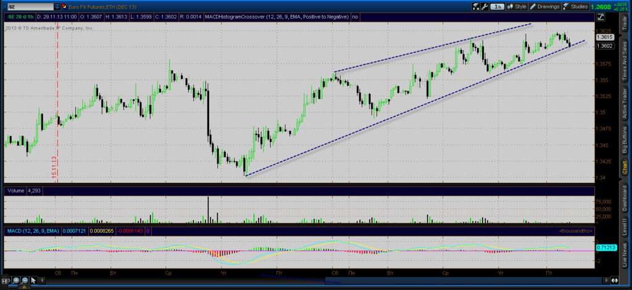Click the MACD value 0.0007121
632x290 pixels.
[74, 231]
